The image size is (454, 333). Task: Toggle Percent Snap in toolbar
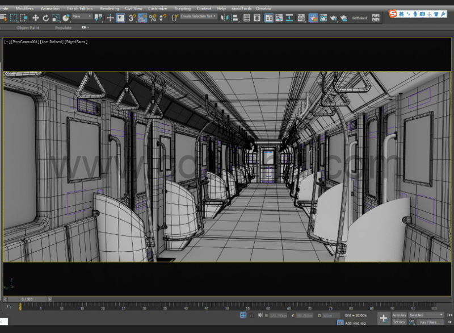[153, 18]
